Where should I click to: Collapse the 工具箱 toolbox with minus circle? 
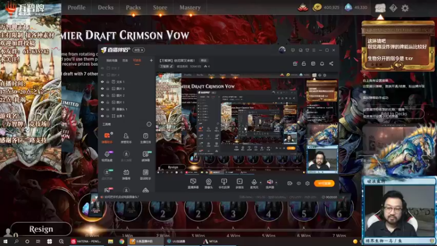pos(149,125)
